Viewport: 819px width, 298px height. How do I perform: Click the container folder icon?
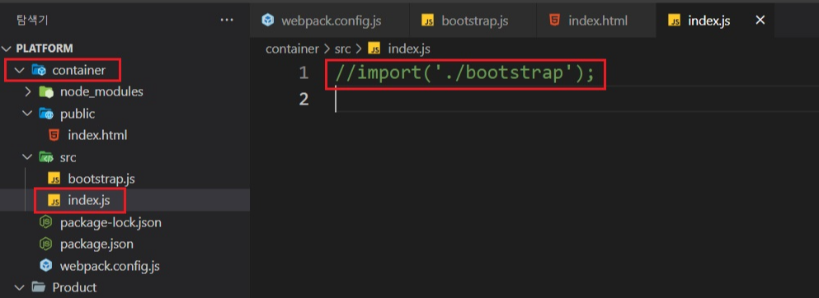coord(39,70)
